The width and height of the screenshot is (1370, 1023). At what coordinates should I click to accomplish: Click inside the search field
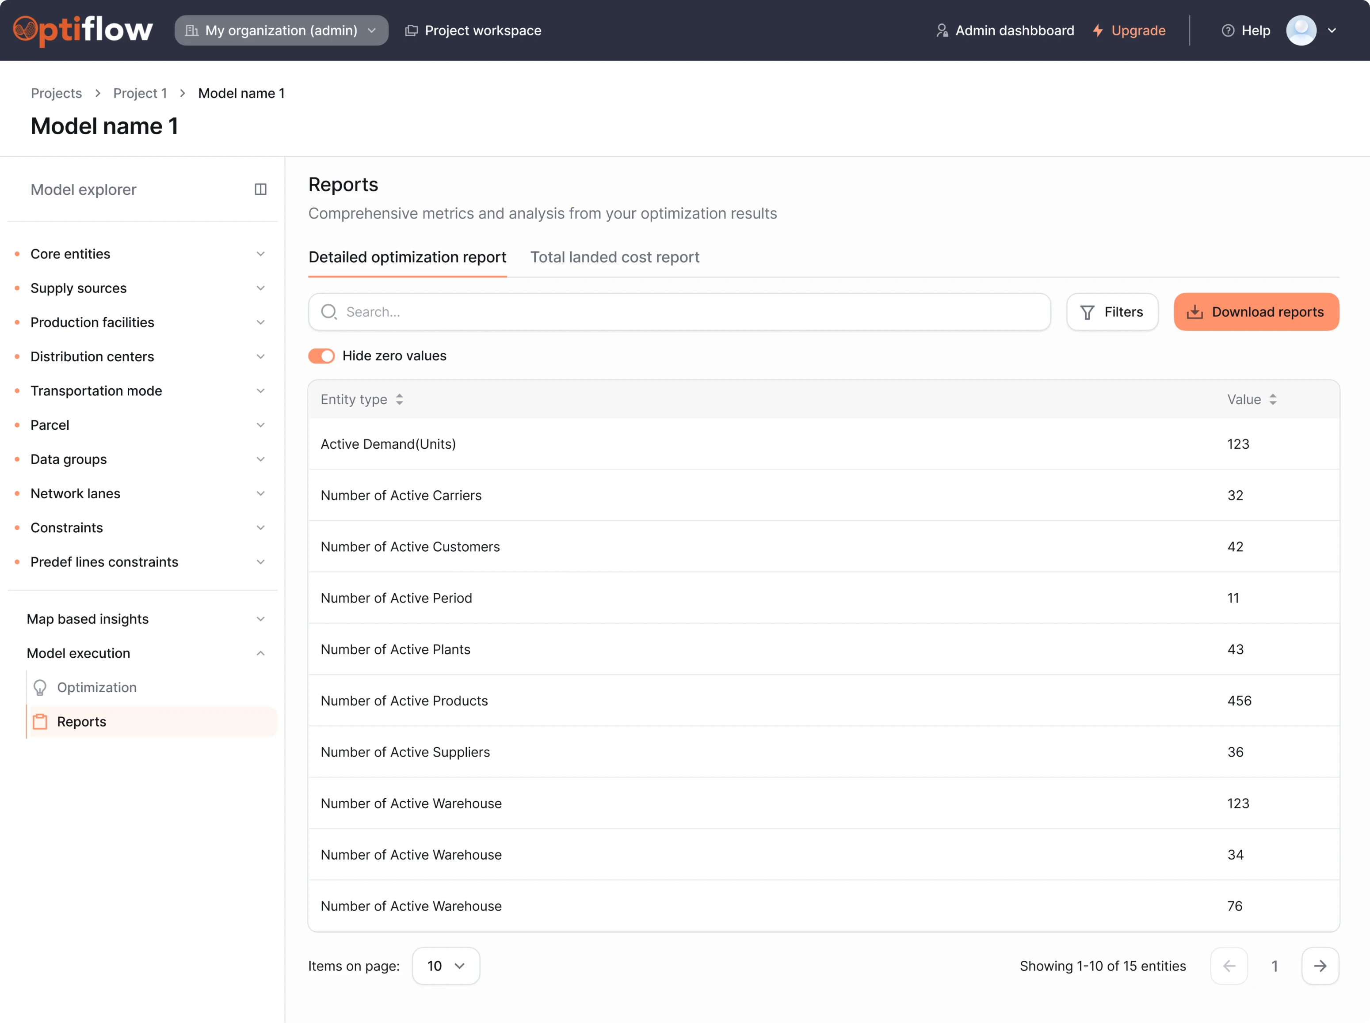(619, 312)
